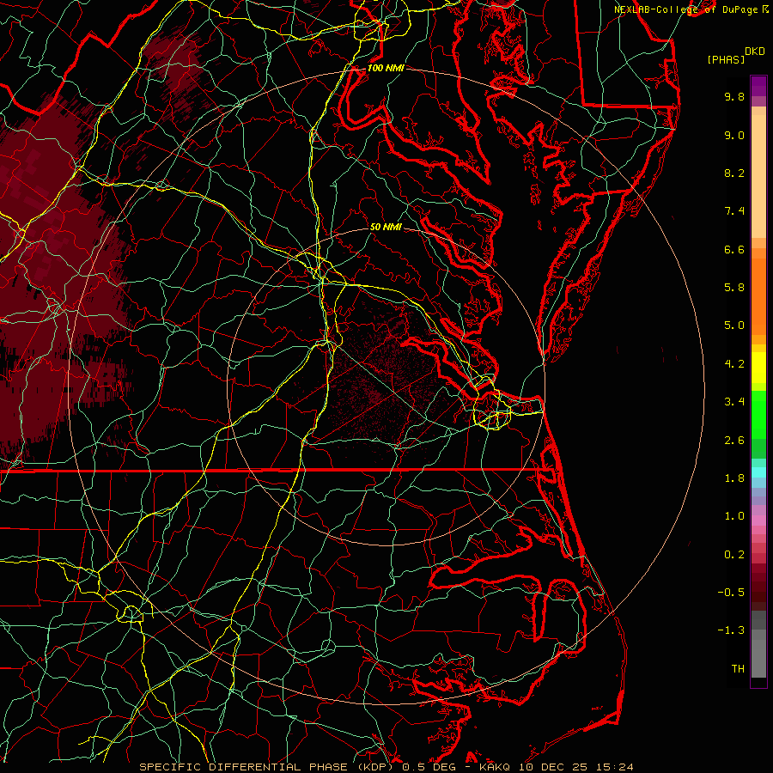Screen dimensions: 773x773
Task: Click the TH threshold label
Action: (x=738, y=669)
